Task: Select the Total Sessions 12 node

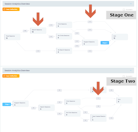Action: pos(12,37)
